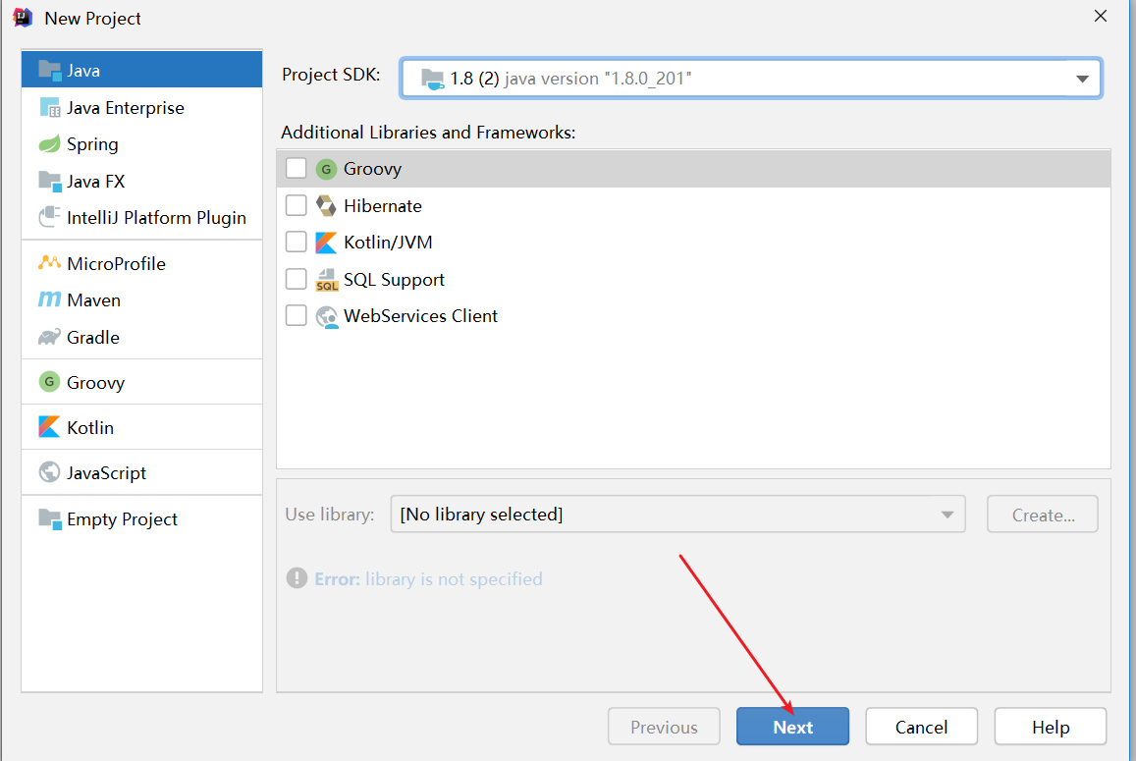This screenshot has width=1136, height=761.
Task: Click the Create... library button
Action: tap(1043, 515)
